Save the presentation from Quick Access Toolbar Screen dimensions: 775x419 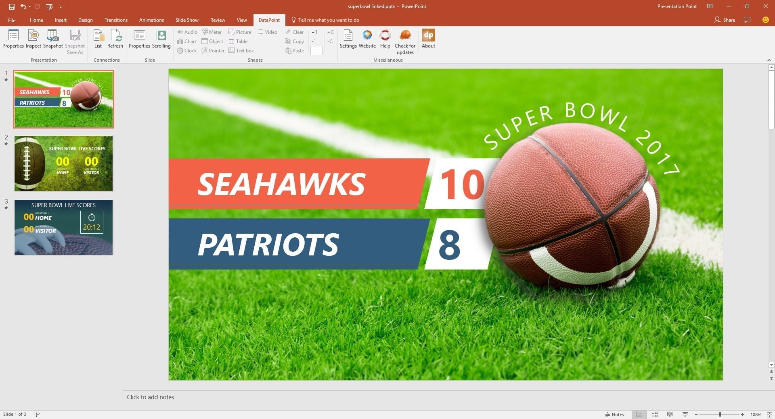pyautogui.click(x=11, y=6)
